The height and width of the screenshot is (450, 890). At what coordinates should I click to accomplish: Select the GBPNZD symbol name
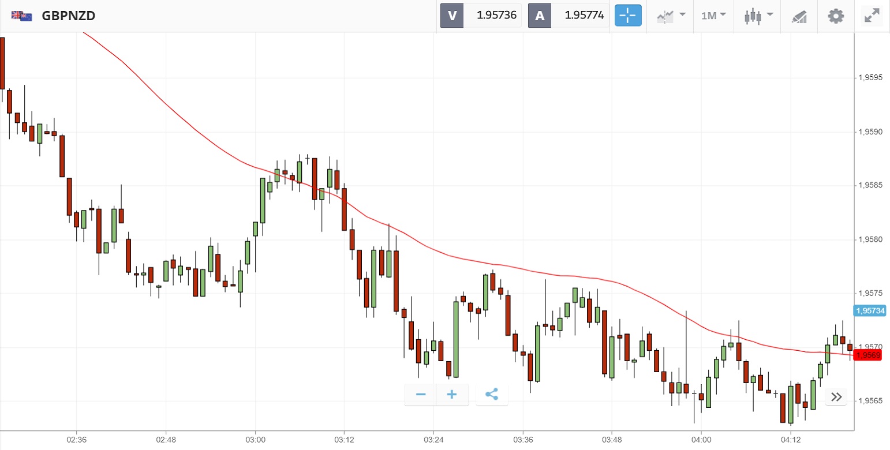pos(69,16)
